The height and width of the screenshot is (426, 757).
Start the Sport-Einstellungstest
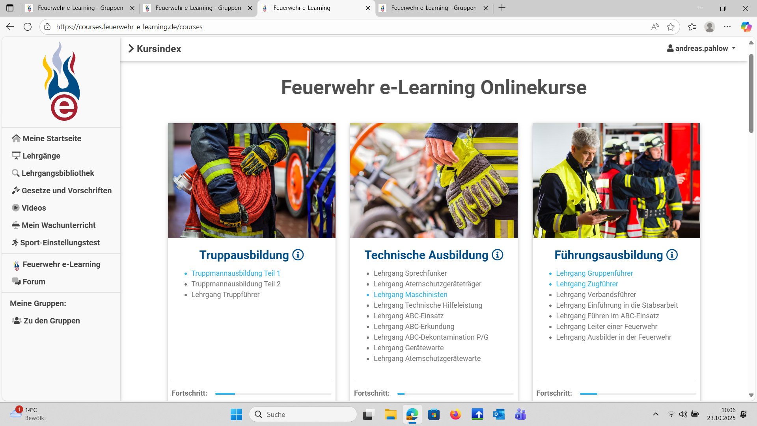[60, 243]
